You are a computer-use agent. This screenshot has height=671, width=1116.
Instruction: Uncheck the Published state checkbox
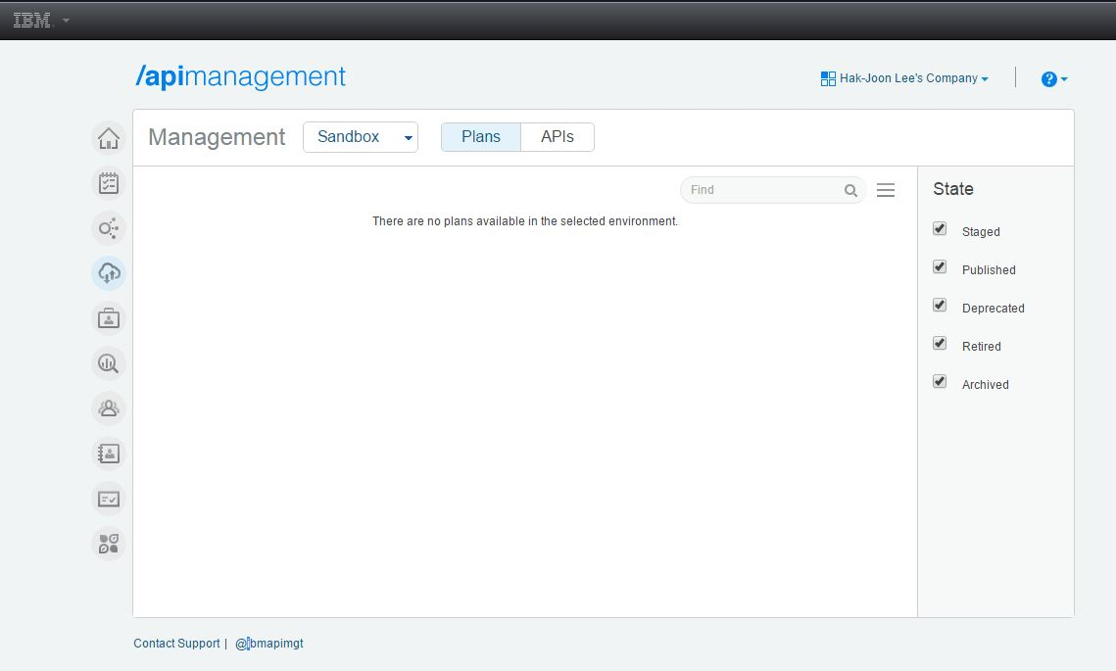tap(940, 266)
